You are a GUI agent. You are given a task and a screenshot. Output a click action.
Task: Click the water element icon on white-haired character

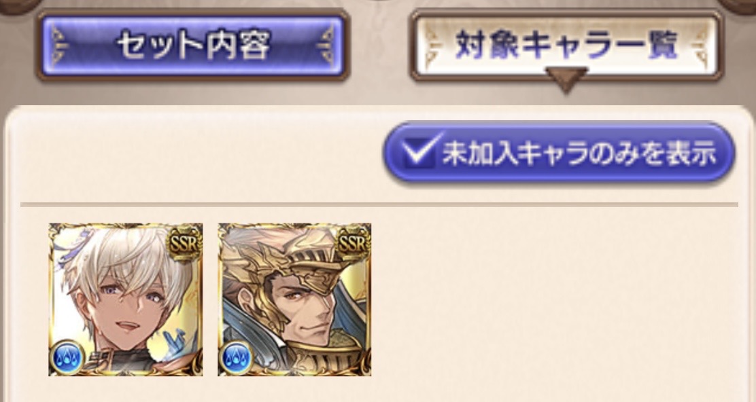click(67, 357)
